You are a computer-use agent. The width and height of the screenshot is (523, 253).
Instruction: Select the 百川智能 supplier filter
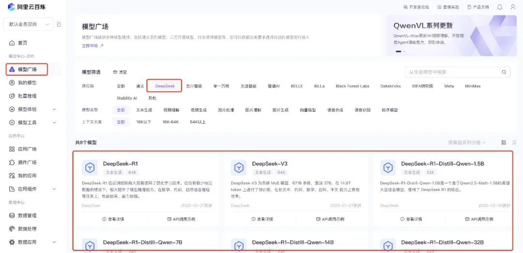[194, 86]
